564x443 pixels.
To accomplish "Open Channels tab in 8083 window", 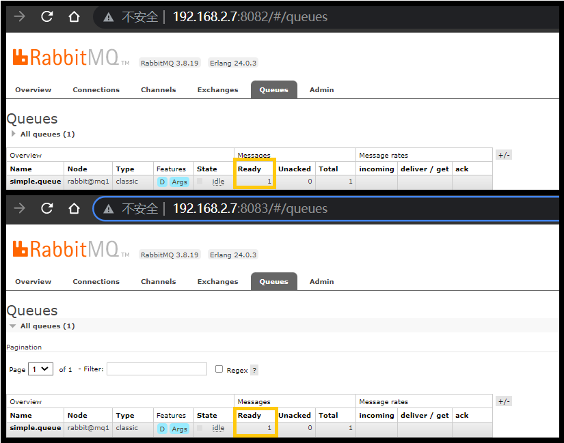I will pos(159,282).
